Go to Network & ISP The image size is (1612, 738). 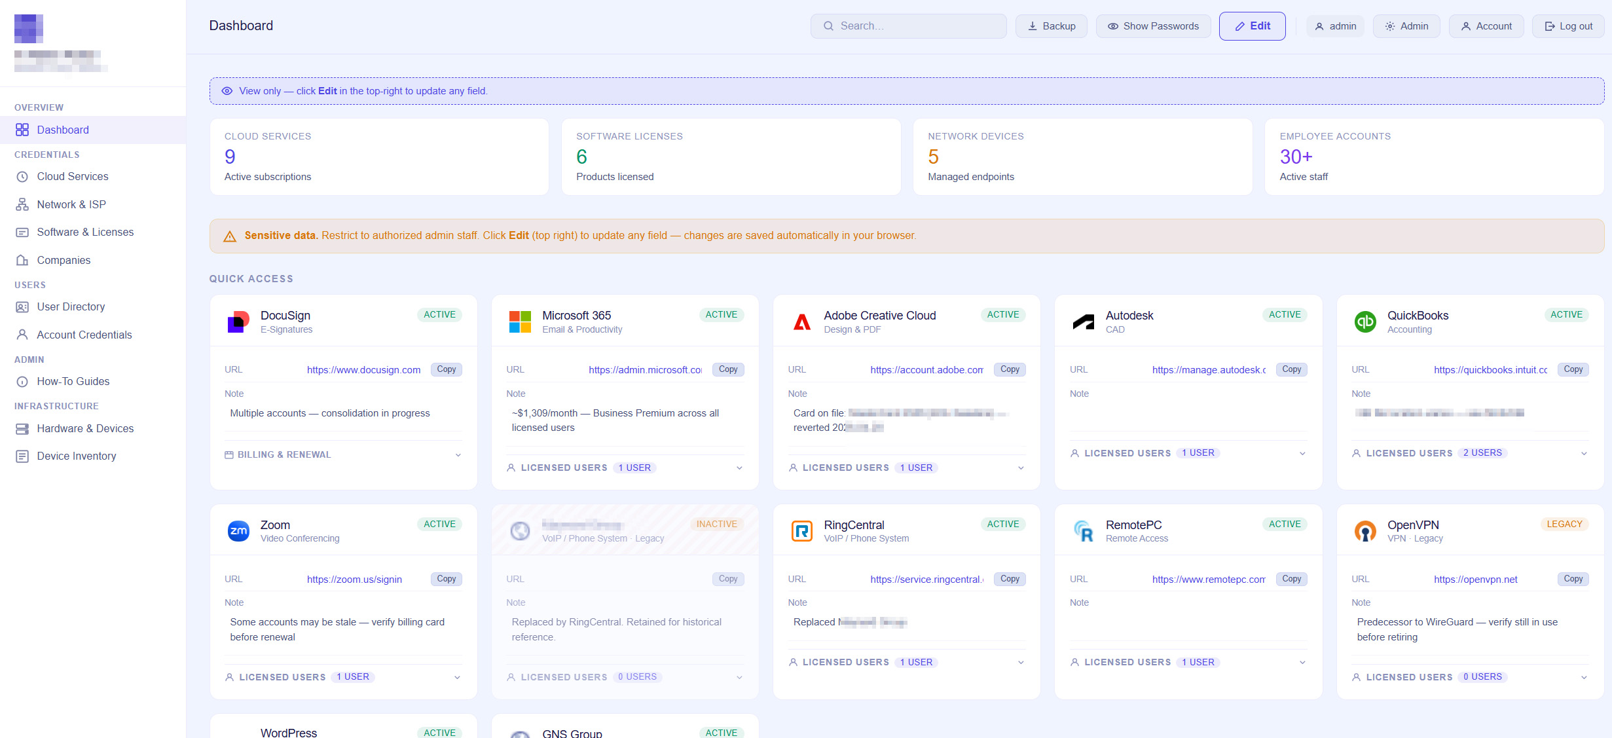[x=93, y=204]
